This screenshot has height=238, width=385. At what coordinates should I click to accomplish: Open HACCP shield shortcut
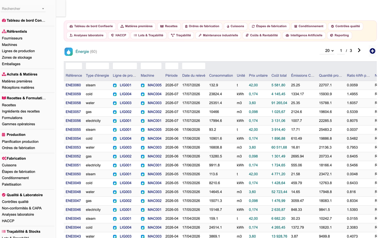tap(118, 35)
